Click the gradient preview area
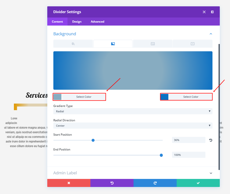The width and height of the screenshot is (230, 194). [133, 70]
